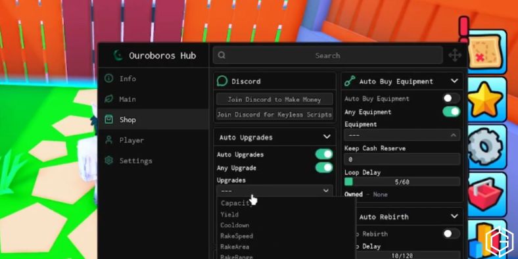Adjust the Loop Delay 5/60 slider

[x=402, y=181]
